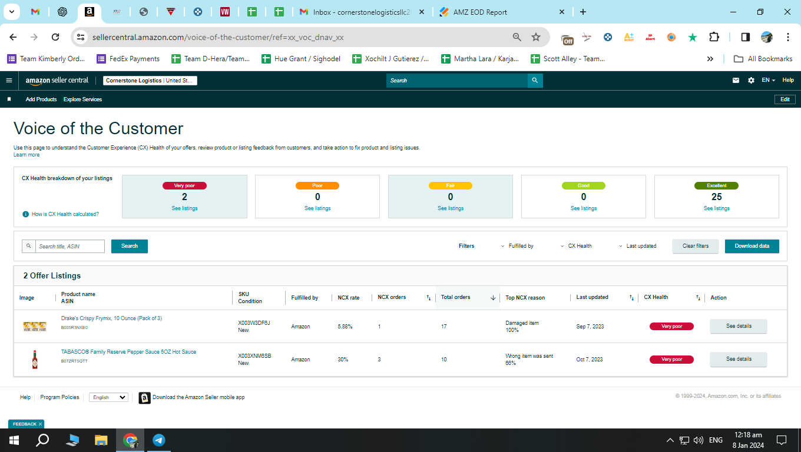Open Chrome's three-dot menu
This screenshot has width=801, height=452.
point(788,37)
